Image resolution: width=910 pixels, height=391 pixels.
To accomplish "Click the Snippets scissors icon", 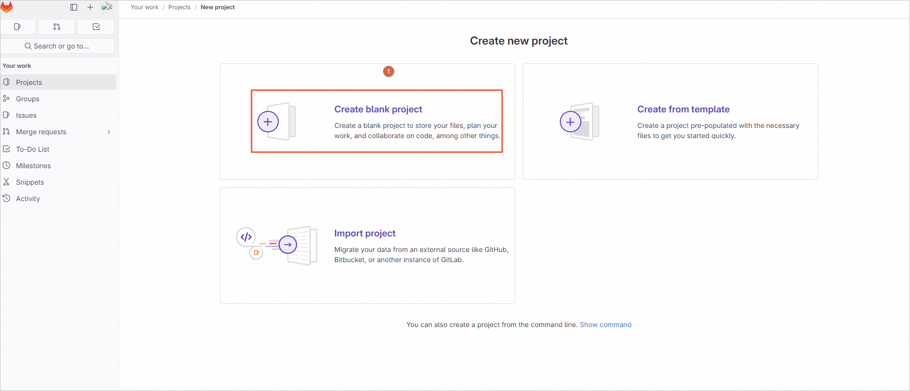I will click(x=6, y=182).
